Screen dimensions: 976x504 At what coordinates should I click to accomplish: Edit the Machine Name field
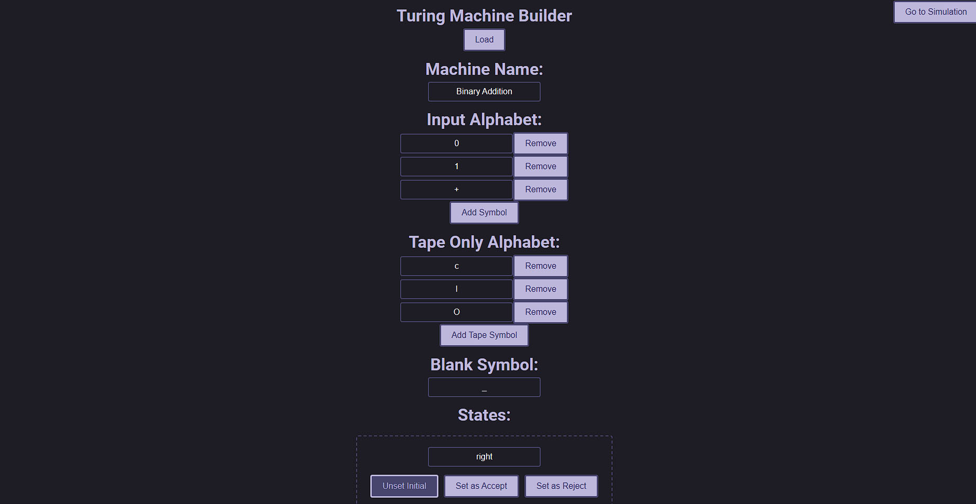[x=484, y=92]
